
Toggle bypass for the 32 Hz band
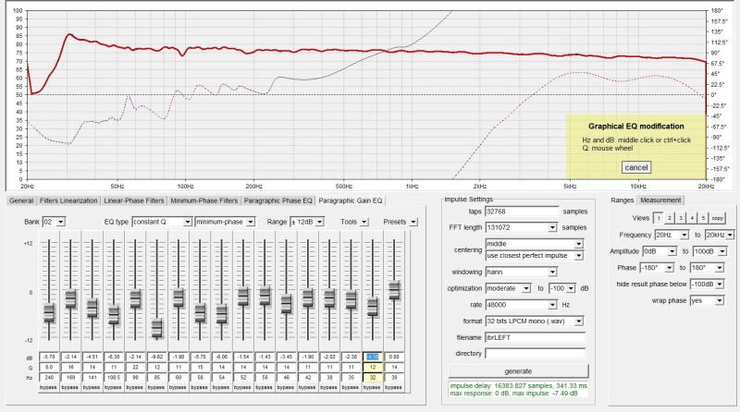373,386
